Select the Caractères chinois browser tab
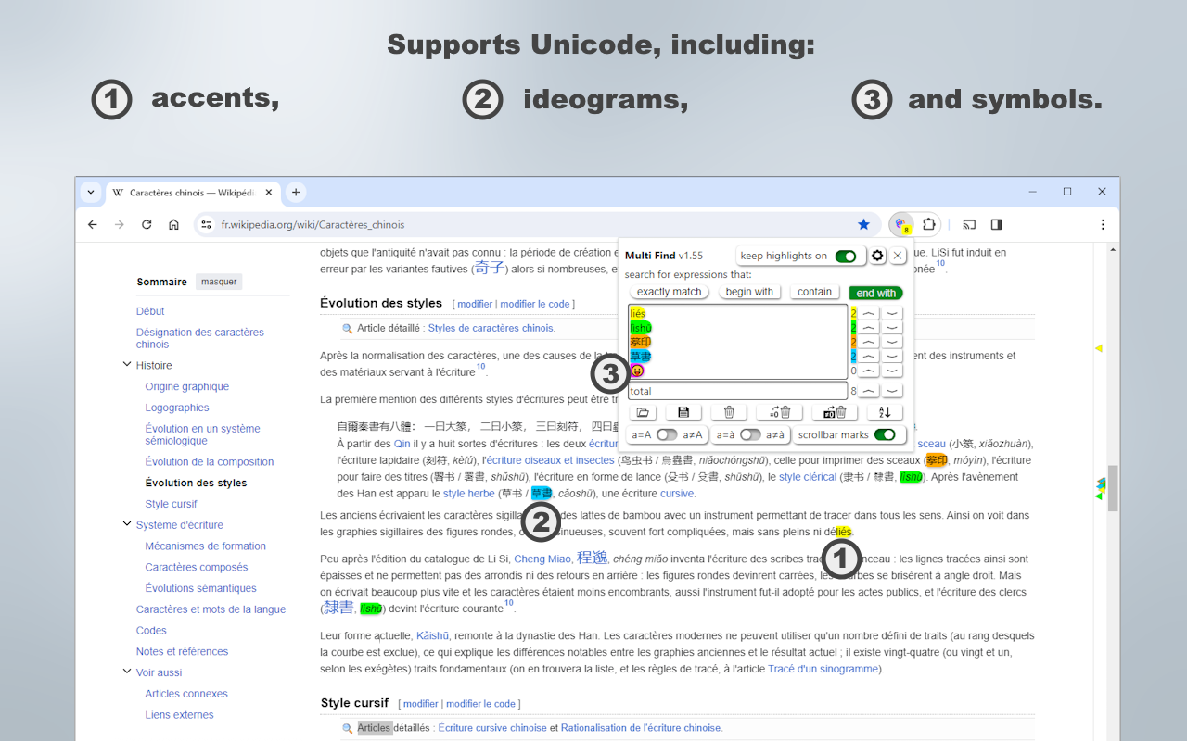This screenshot has width=1187, height=741. 192,193
